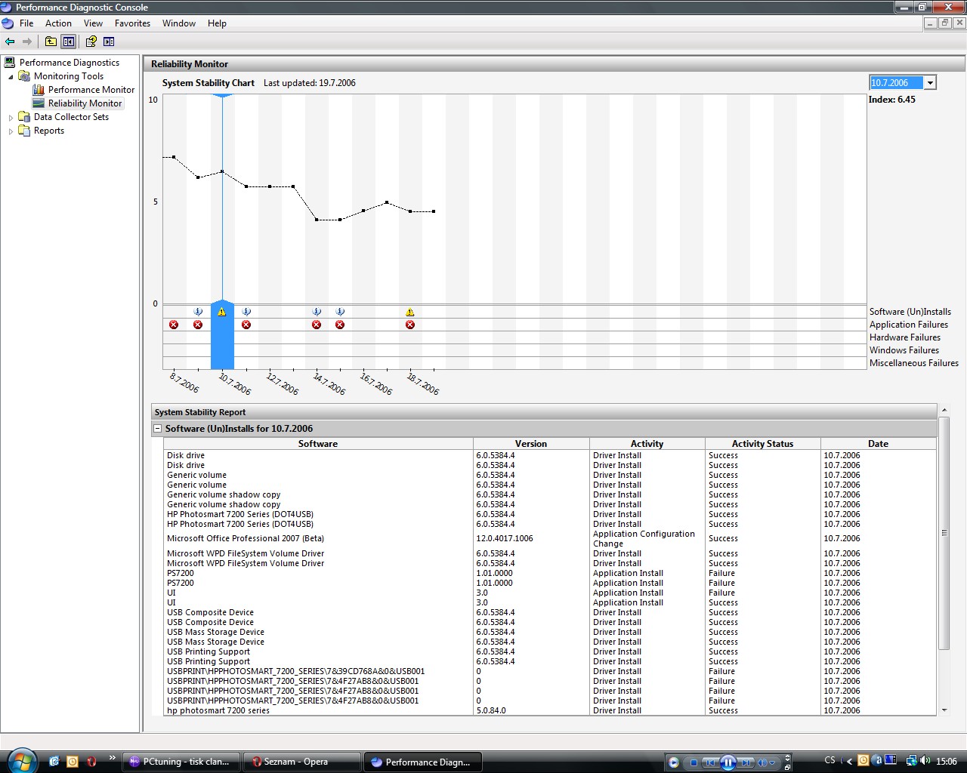
Task: Select the Performance Diagnostics root node
Action: click(70, 63)
